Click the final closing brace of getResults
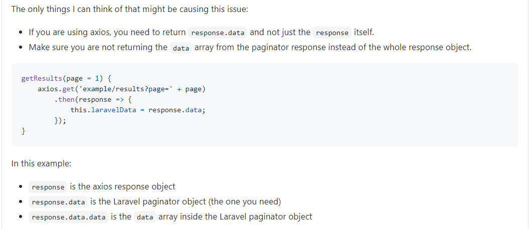This screenshot has height=229, width=532. [x=23, y=131]
